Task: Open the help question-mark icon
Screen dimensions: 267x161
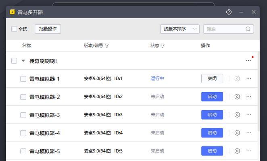Action: 229,12
